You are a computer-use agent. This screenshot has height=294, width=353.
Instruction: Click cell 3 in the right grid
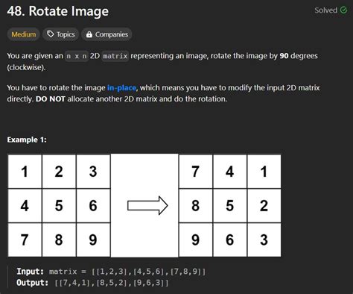tap(264, 240)
